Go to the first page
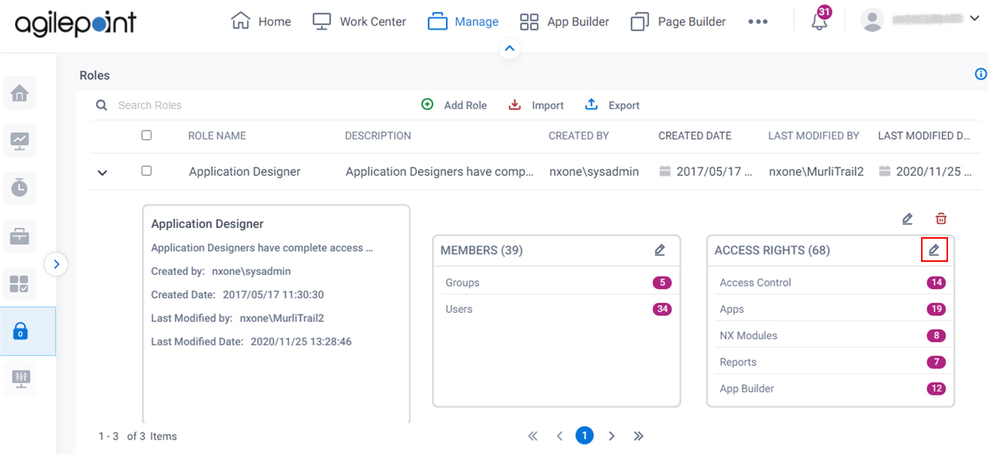This screenshot has width=989, height=455. [532, 436]
